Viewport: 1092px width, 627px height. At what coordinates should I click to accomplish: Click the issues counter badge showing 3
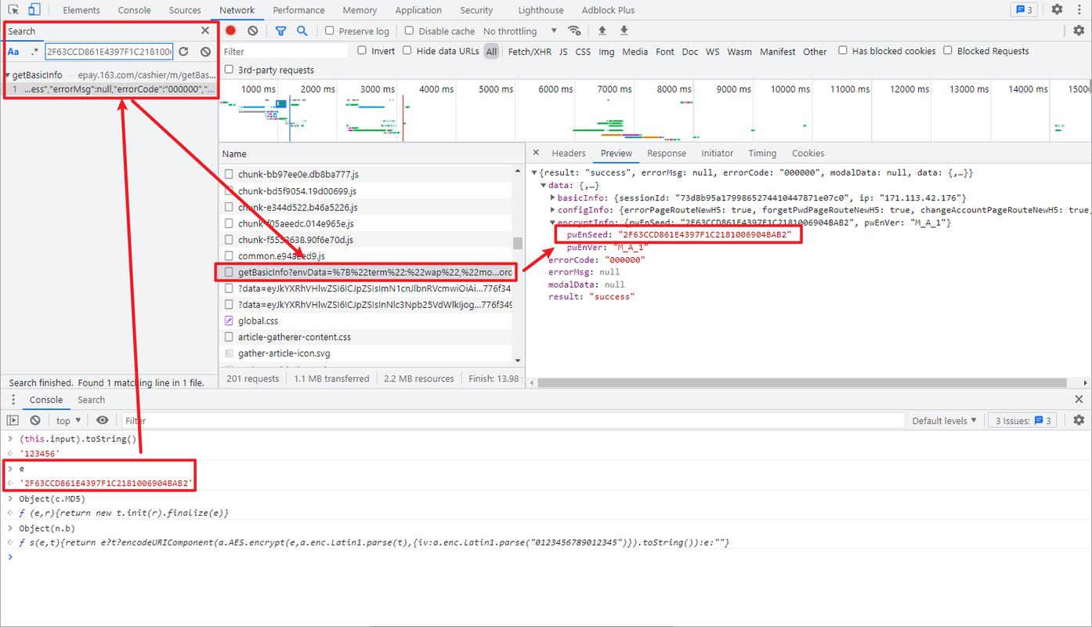pyautogui.click(x=1024, y=9)
